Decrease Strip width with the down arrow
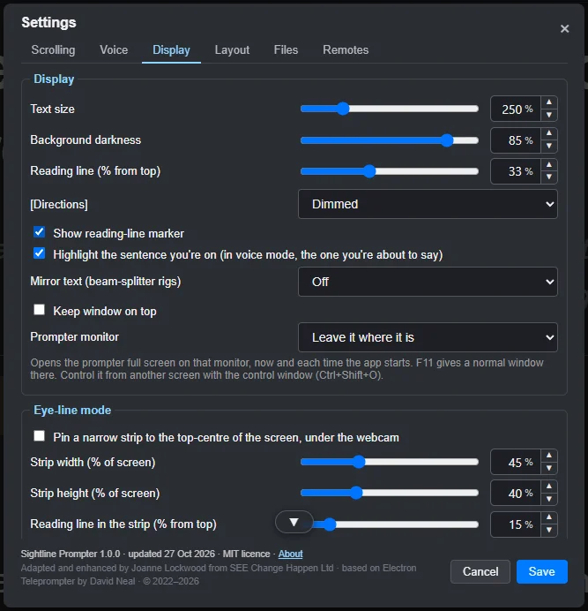Screen dimensions: 588x611 [x=548, y=468]
